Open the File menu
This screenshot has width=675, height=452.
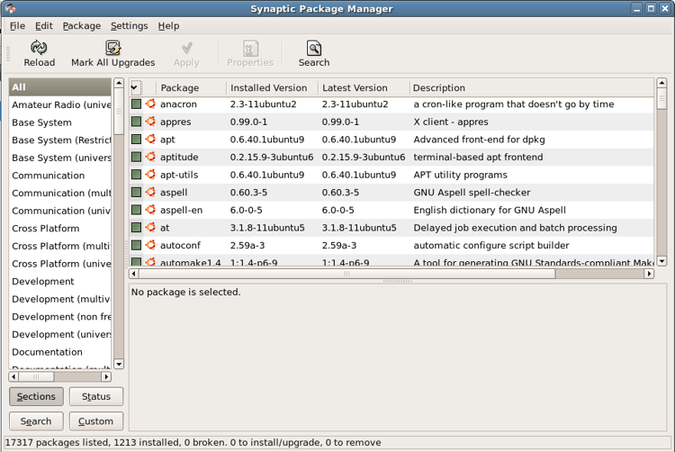[17, 26]
